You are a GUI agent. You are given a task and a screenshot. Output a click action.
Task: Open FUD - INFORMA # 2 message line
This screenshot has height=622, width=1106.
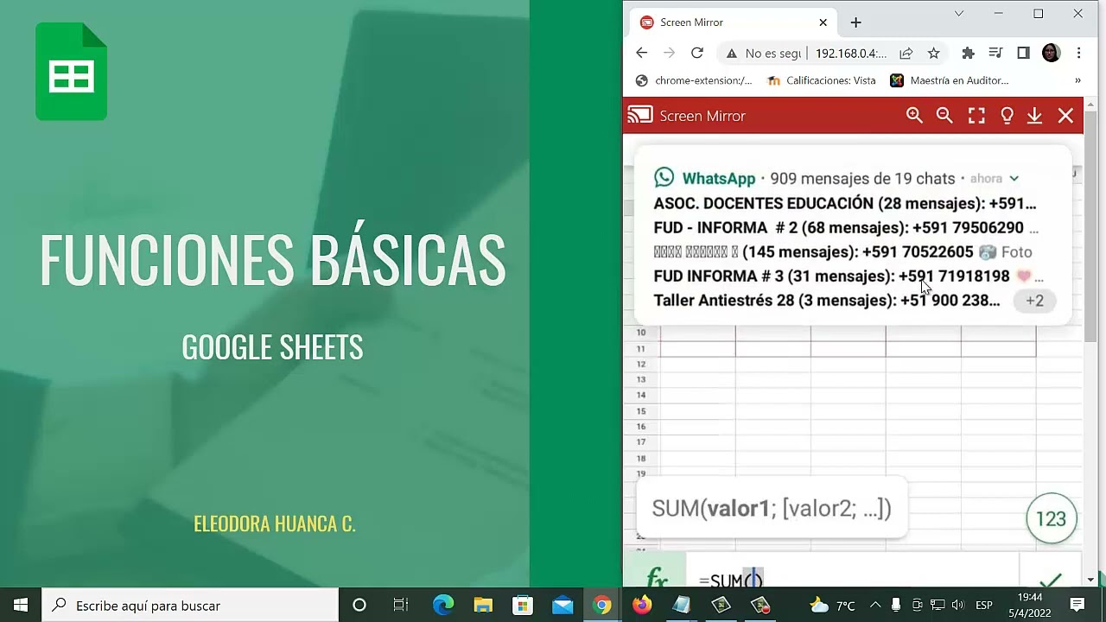tap(846, 228)
